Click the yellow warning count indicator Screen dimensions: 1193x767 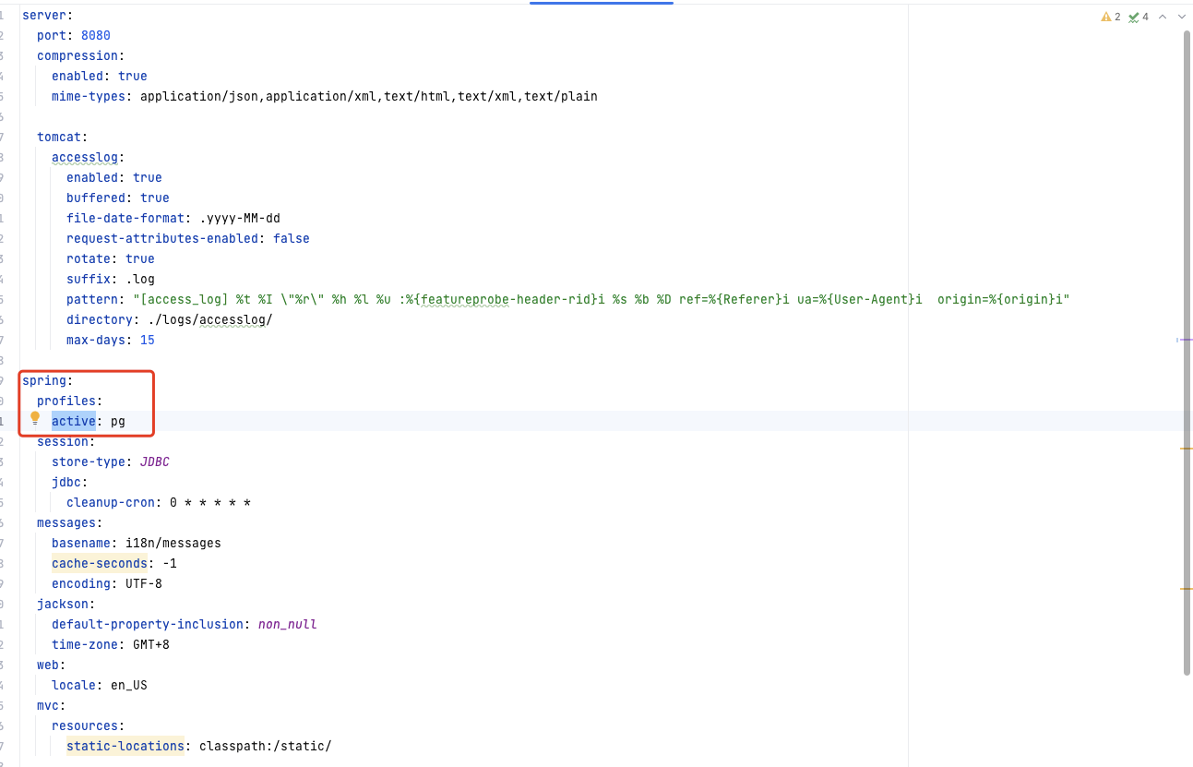(x=1110, y=17)
